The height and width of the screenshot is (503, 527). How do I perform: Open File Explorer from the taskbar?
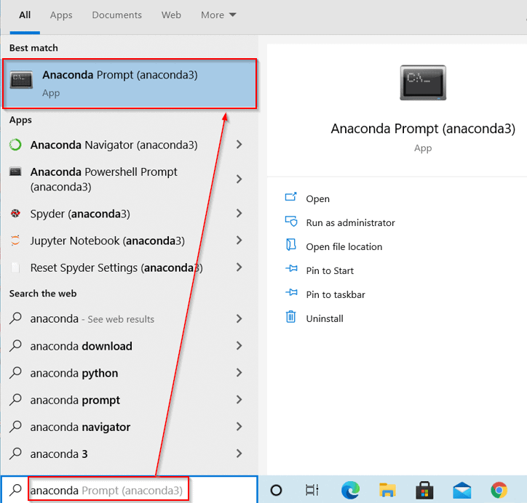[x=387, y=490]
